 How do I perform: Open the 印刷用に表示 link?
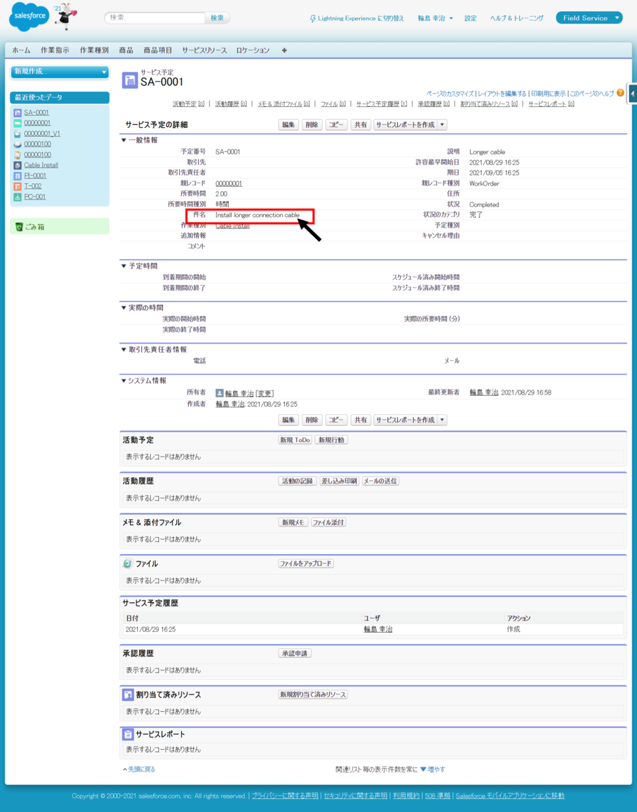pos(548,93)
